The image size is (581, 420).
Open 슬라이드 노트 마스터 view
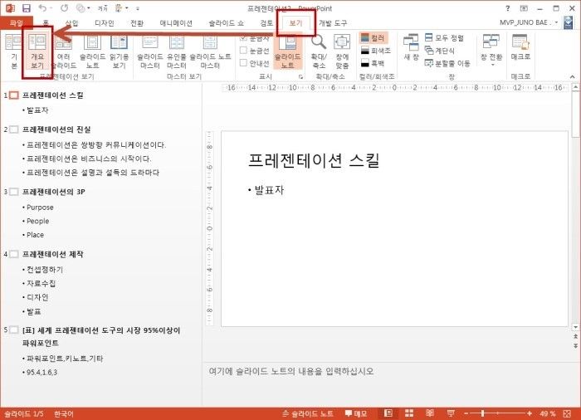click(210, 51)
